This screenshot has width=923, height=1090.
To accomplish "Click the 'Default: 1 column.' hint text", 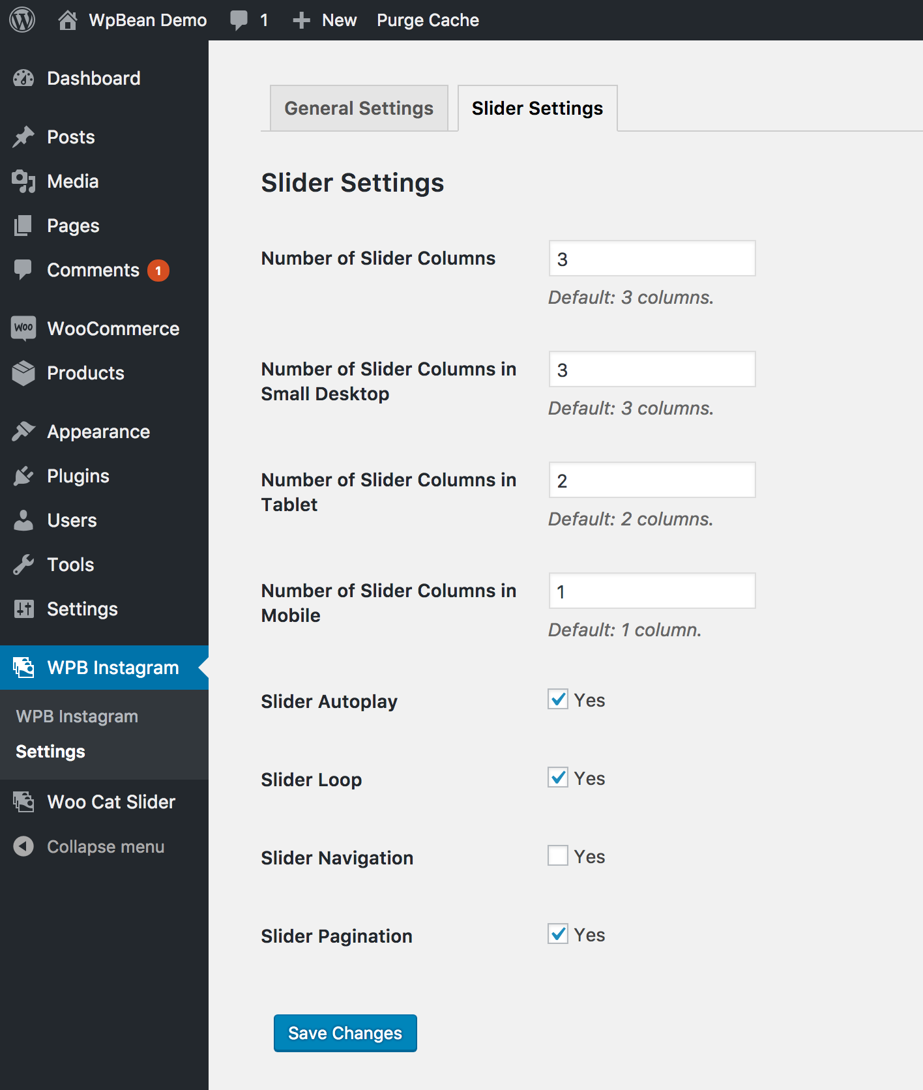I will click(625, 630).
